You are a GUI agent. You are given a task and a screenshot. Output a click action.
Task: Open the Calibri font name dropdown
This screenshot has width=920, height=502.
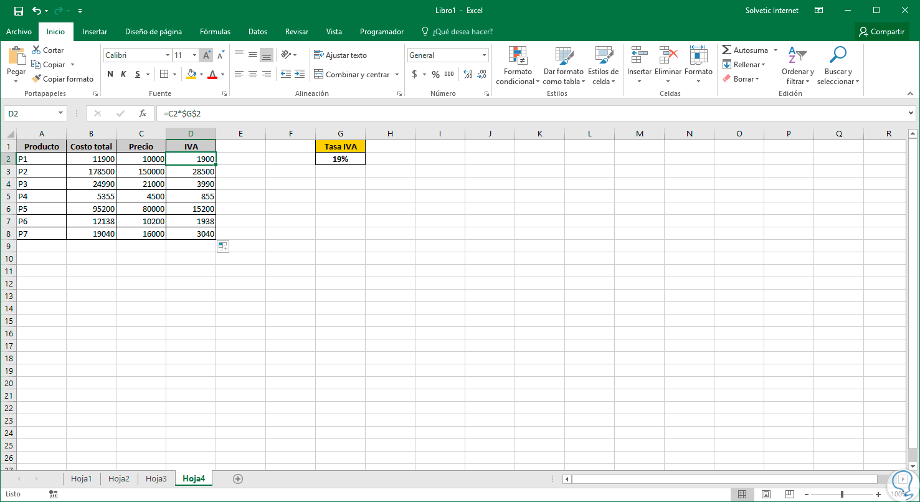pos(168,55)
